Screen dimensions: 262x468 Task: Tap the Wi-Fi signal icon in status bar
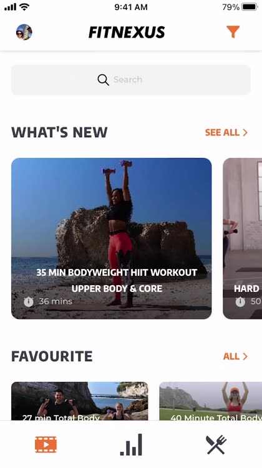tap(24, 7)
